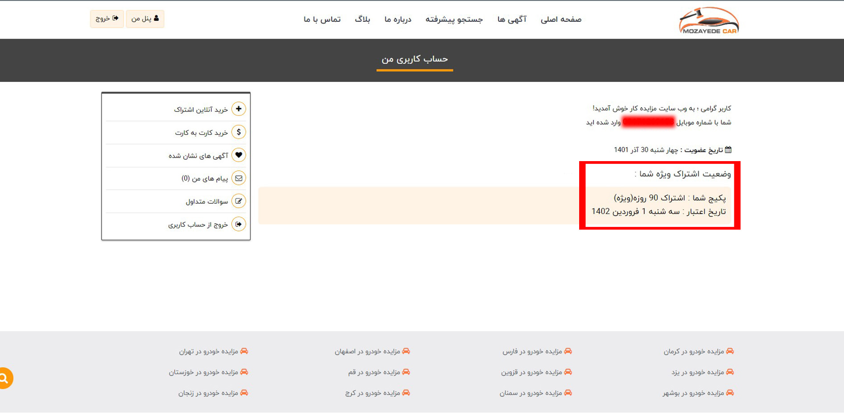Screen dimensions: 844x413
Task: Open پنل من from the header
Action: coord(145,19)
